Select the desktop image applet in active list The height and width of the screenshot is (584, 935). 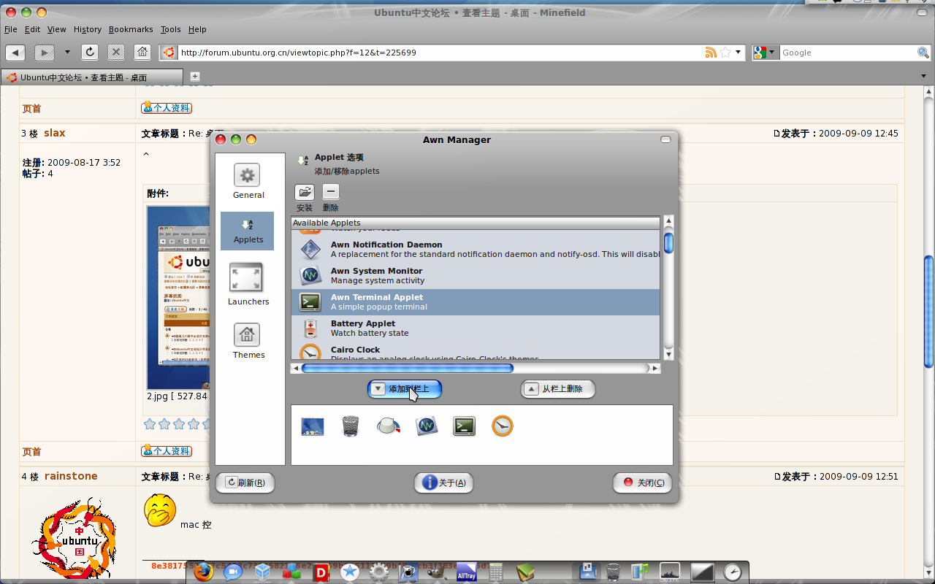pos(313,426)
